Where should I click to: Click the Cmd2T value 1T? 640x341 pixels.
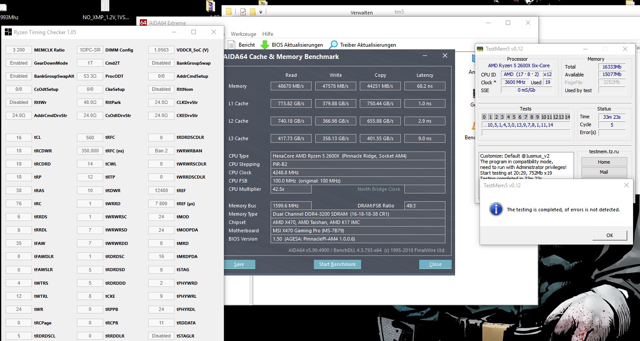click(x=90, y=63)
